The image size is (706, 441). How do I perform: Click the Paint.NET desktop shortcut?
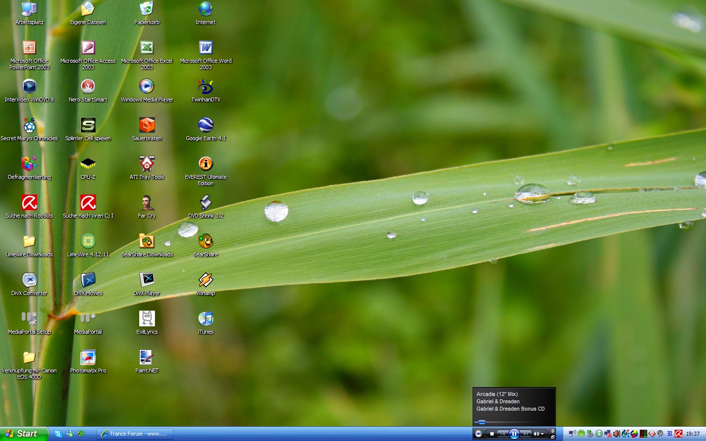click(147, 358)
